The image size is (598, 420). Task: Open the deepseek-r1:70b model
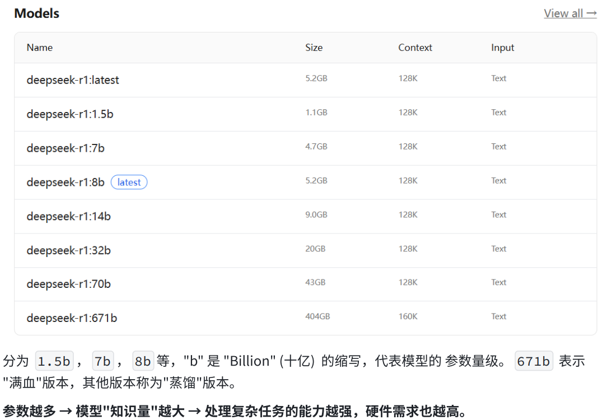click(x=69, y=284)
